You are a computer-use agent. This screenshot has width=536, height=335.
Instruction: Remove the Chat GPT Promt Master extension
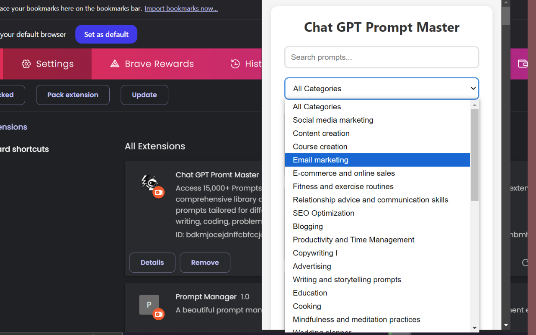tap(205, 263)
